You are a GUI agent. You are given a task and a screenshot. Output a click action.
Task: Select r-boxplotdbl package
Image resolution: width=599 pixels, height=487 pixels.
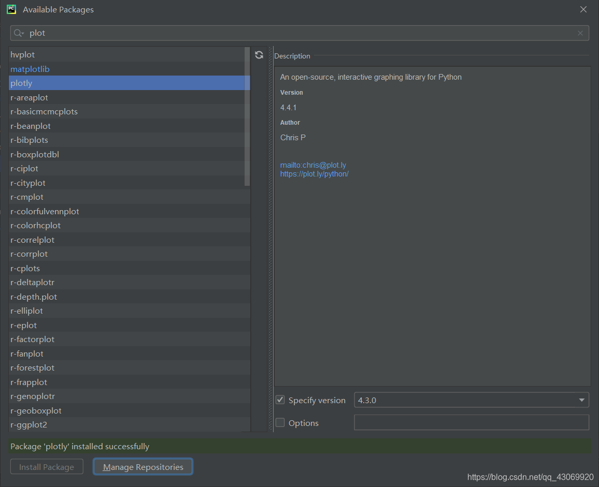pyautogui.click(x=129, y=154)
